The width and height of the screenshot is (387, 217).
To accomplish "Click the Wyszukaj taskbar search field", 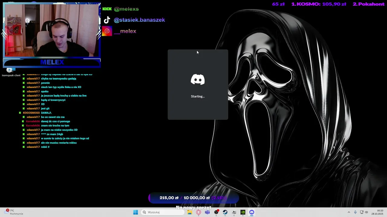I will pyautogui.click(x=163, y=212).
